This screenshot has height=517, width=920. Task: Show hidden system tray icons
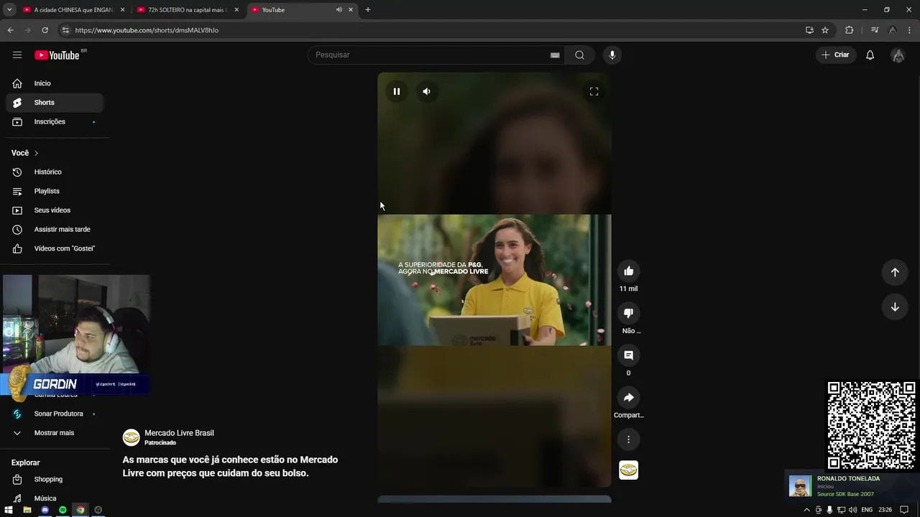pyautogui.click(x=806, y=510)
